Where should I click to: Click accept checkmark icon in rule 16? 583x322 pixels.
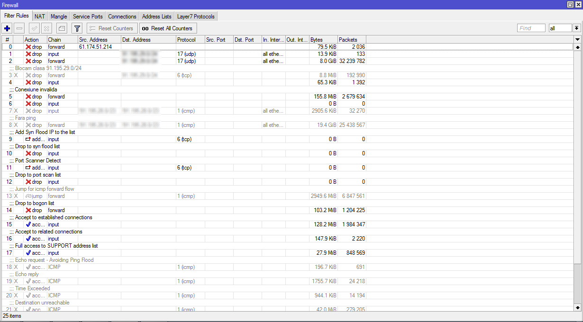pos(28,239)
